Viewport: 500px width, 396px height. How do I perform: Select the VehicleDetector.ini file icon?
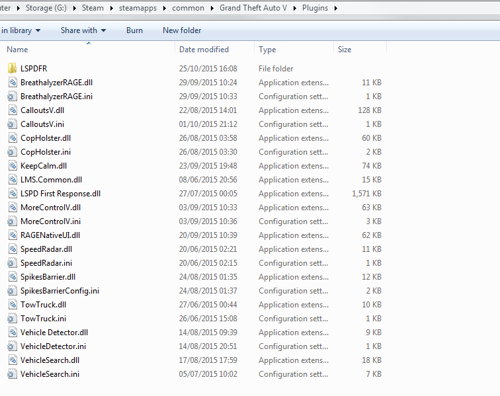[12, 346]
